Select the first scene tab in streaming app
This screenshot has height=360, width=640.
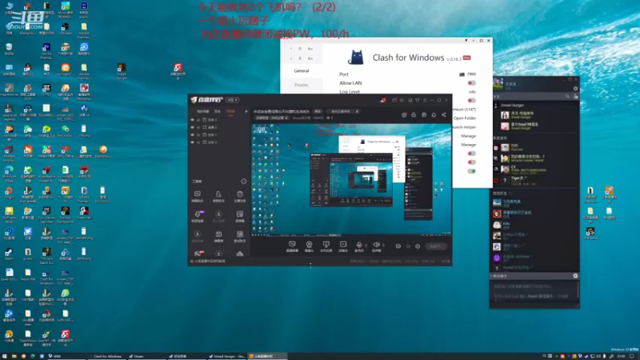(x=203, y=111)
